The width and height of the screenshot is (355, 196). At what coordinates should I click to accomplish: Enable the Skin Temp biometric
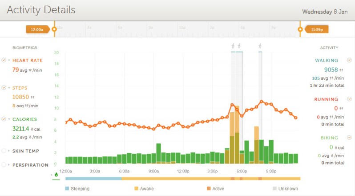point(4,151)
